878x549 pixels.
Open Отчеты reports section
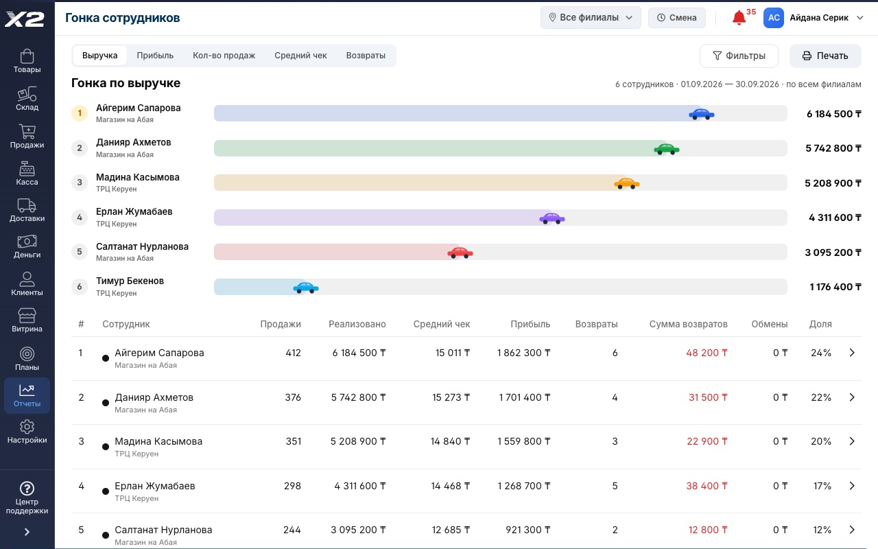[27, 395]
